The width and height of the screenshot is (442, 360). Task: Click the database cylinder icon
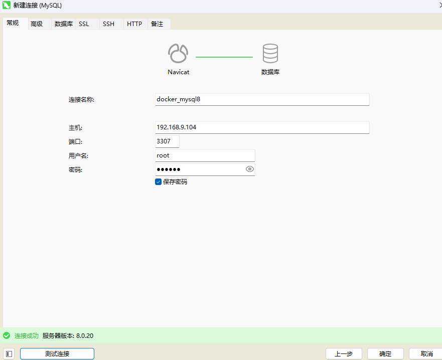[270, 53]
